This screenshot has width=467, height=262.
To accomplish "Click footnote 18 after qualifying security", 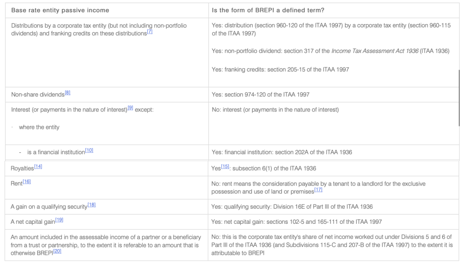I will [91, 205].
